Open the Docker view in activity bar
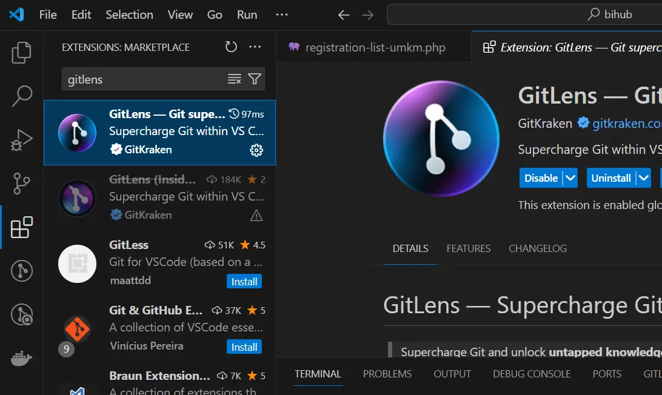 click(x=22, y=359)
